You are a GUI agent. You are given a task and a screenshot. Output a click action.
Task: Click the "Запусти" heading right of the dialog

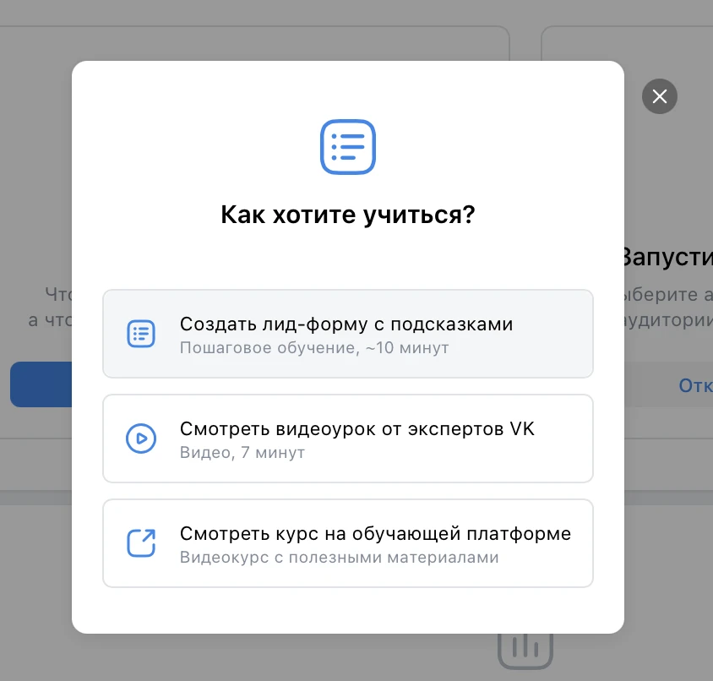(667, 257)
